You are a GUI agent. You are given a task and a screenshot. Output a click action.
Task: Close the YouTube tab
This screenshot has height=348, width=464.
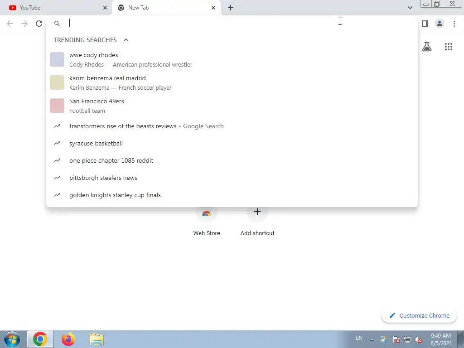pos(105,8)
